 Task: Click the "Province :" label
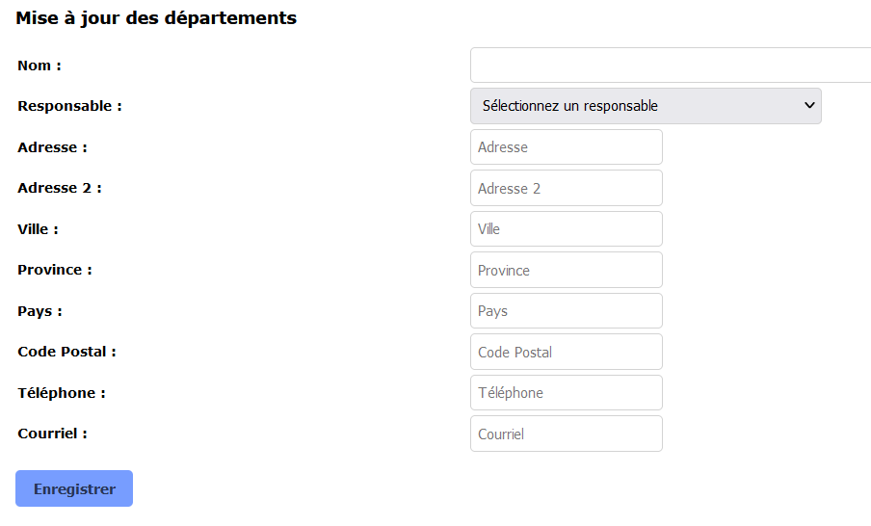point(55,270)
